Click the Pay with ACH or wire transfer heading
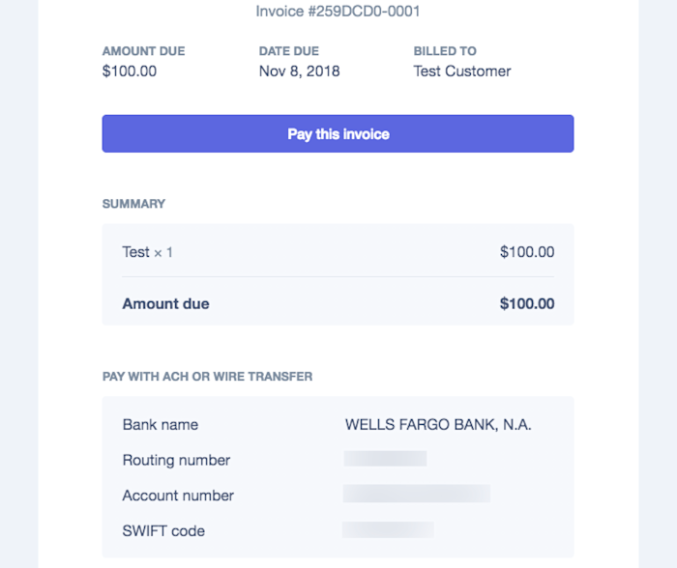This screenshot has width=677, height=568. click(x=207, y=376)
